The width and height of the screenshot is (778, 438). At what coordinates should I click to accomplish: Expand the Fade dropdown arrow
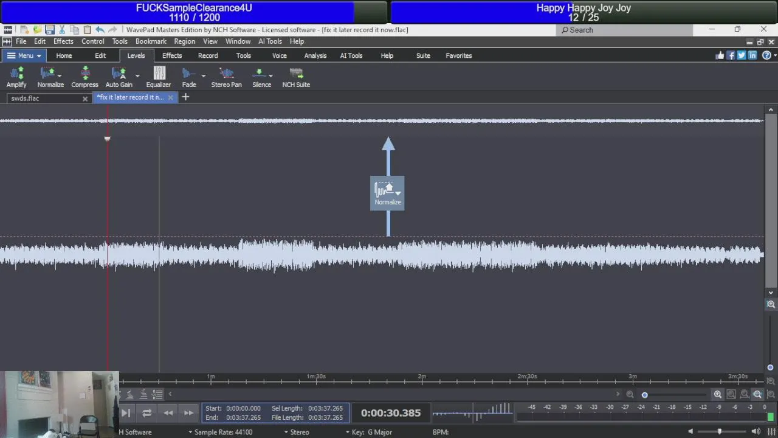[x=203, y=76]
